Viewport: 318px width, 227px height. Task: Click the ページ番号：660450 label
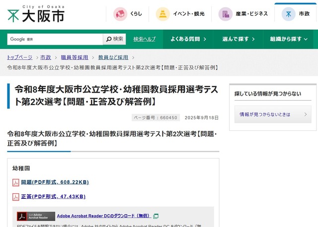(x=156, y=117)
